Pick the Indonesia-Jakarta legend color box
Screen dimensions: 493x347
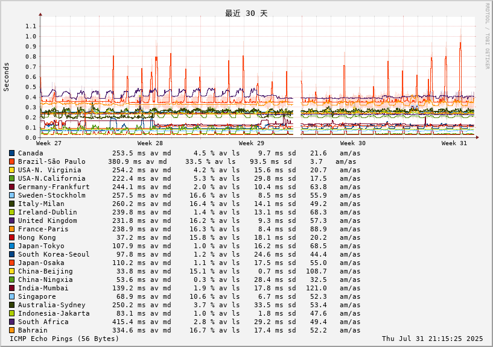tap(12, 313)
